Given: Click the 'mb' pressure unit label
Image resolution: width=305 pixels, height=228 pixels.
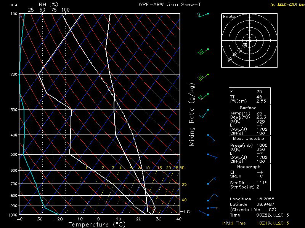Looking at the screenshot, I should (14, 5).
